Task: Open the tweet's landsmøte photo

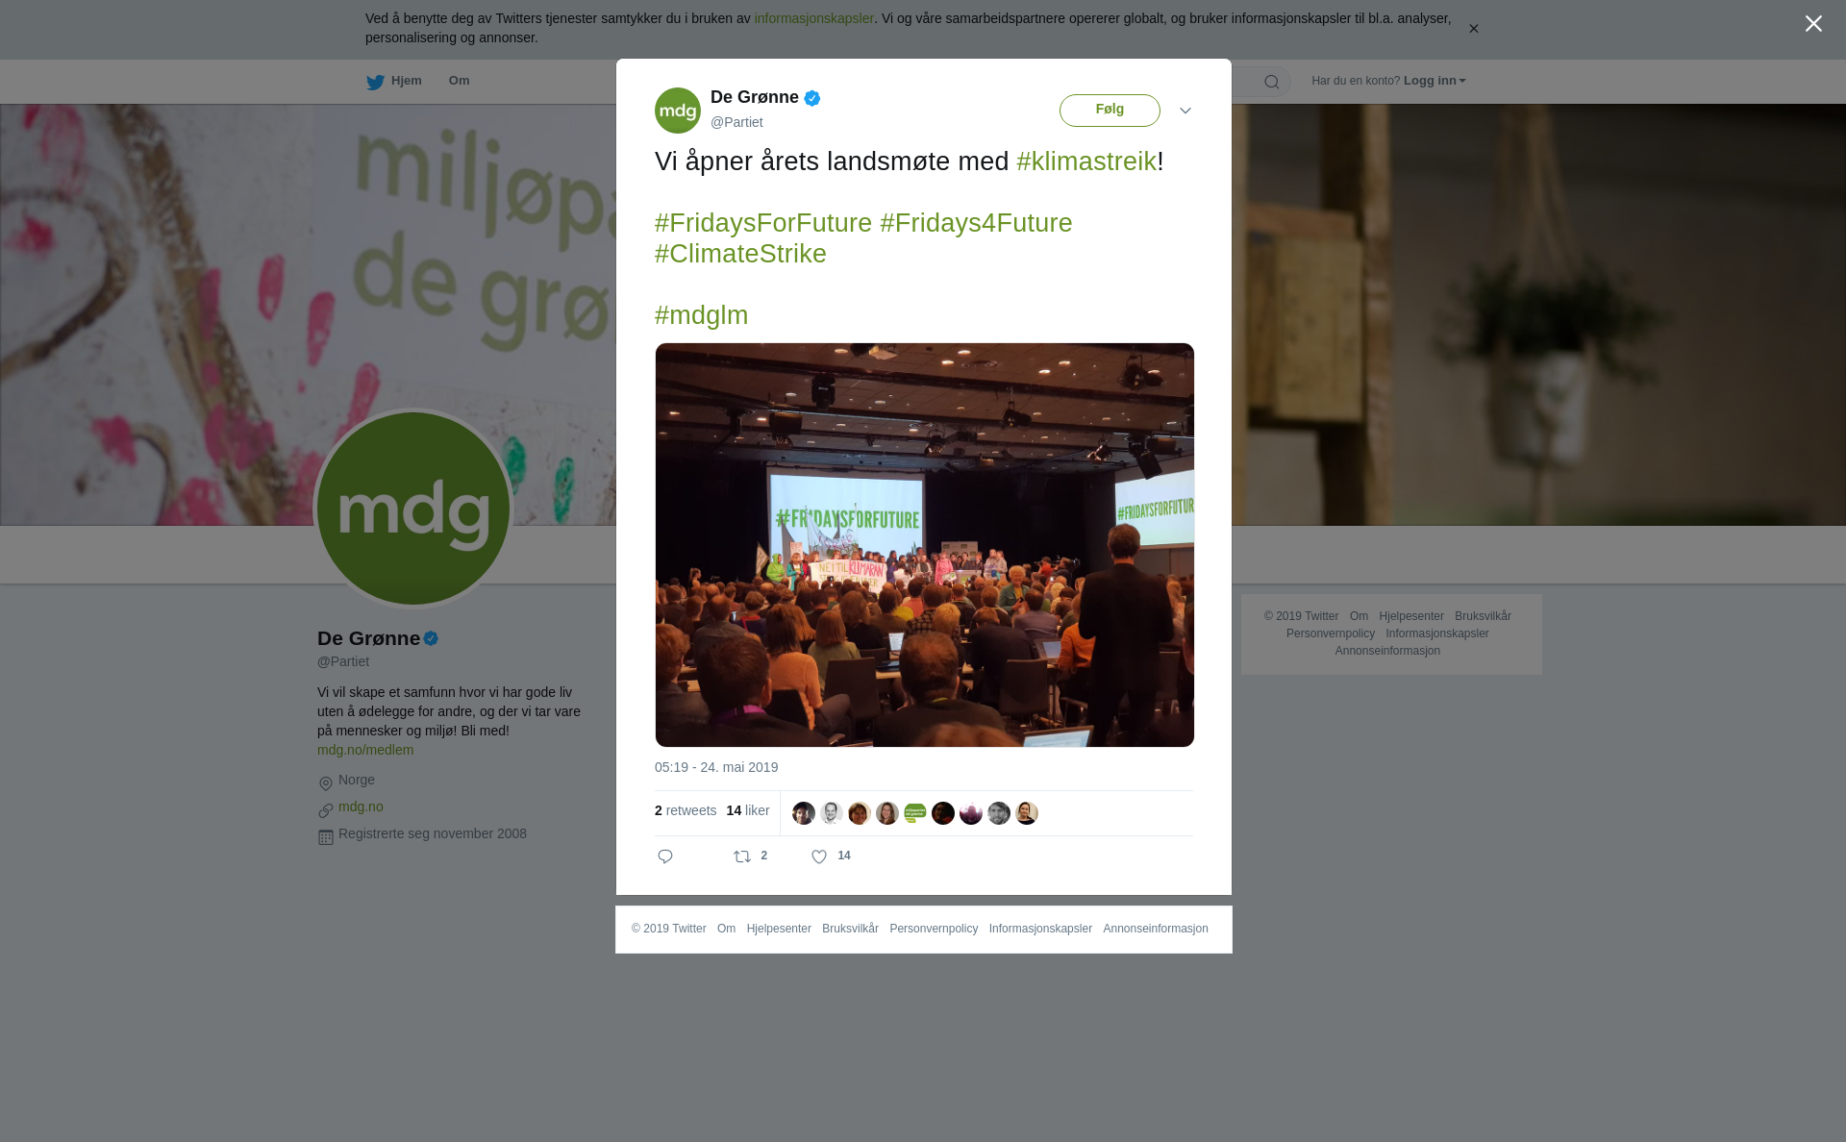Action: coord(925,545)
